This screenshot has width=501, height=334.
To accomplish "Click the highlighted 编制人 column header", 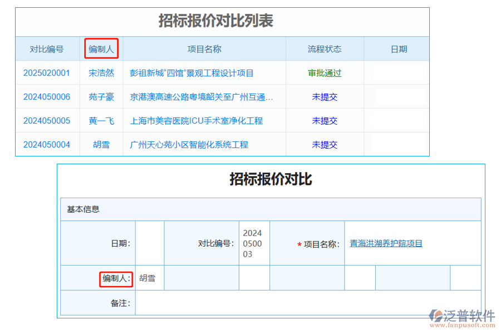I will click(x=101, y=49).
